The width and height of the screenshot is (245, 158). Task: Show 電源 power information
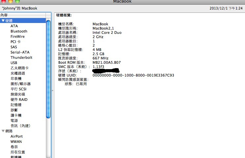point(14,121)
